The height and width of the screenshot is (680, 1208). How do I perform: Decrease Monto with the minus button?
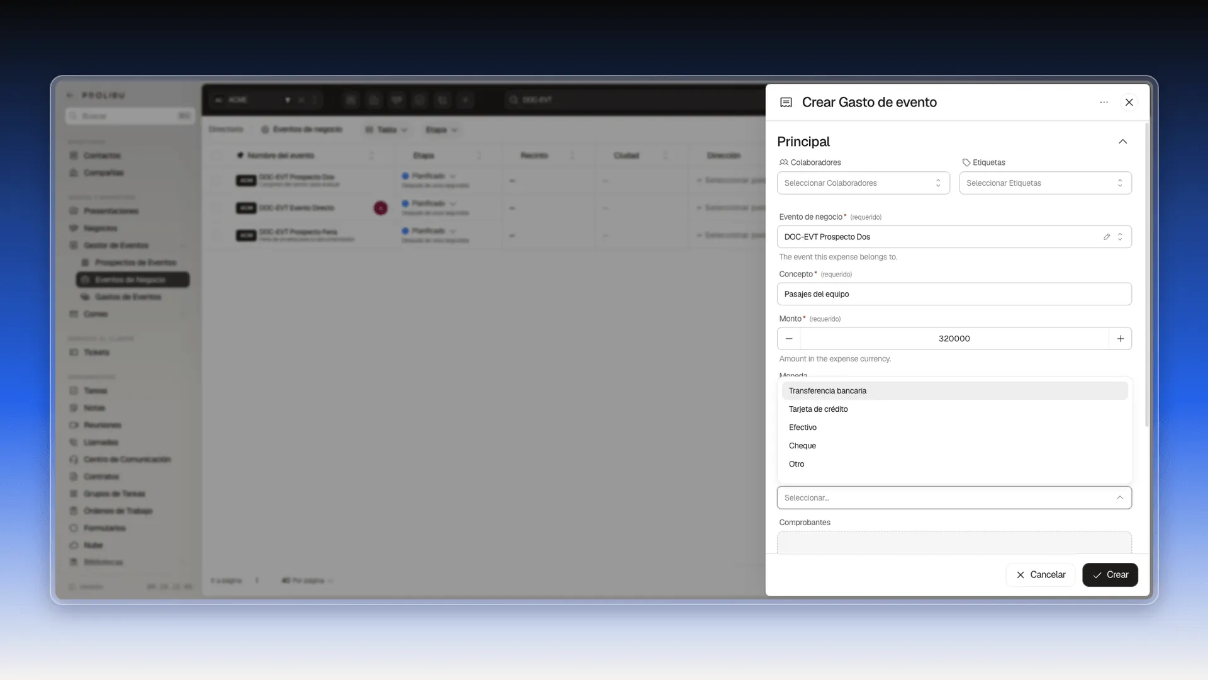788,339
